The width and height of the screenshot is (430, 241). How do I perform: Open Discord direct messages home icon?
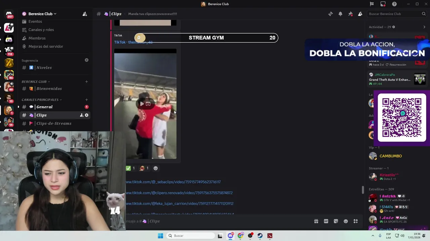(x=9, y=15)
